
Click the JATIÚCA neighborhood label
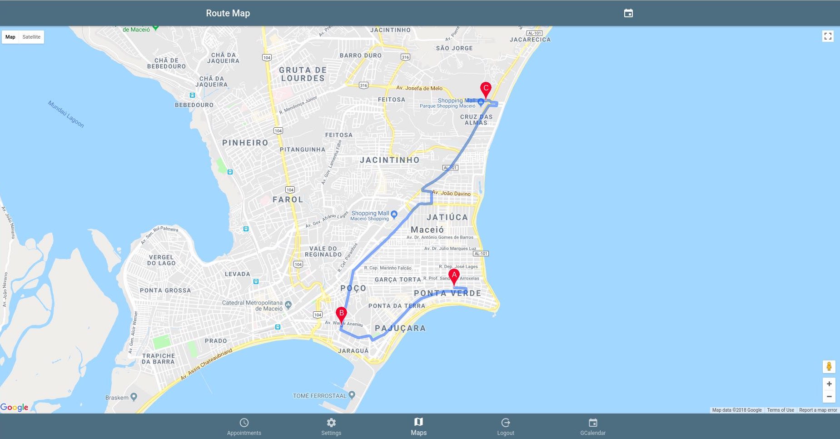pos(447,217)
